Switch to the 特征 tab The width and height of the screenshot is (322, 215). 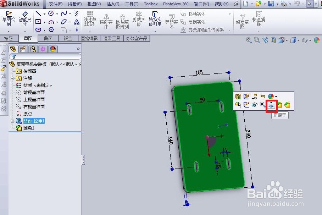coord(9,38)
